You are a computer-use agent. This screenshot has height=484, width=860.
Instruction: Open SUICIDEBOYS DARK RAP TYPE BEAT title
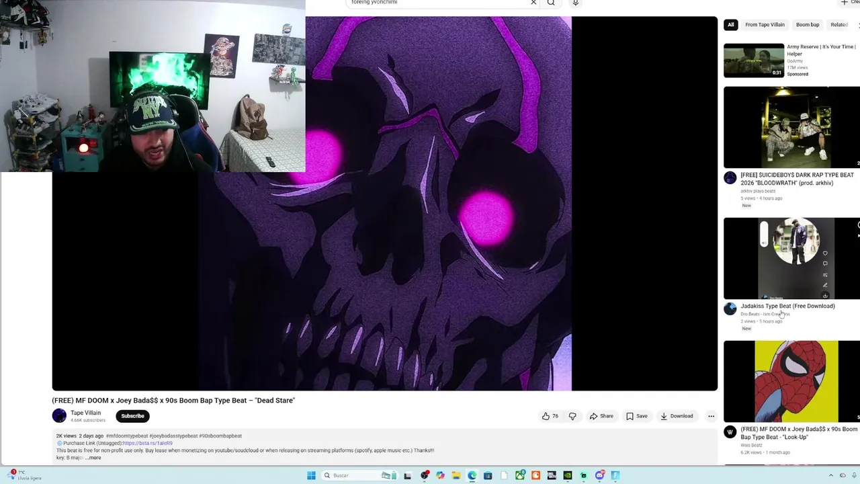click(x=797, y=179)
